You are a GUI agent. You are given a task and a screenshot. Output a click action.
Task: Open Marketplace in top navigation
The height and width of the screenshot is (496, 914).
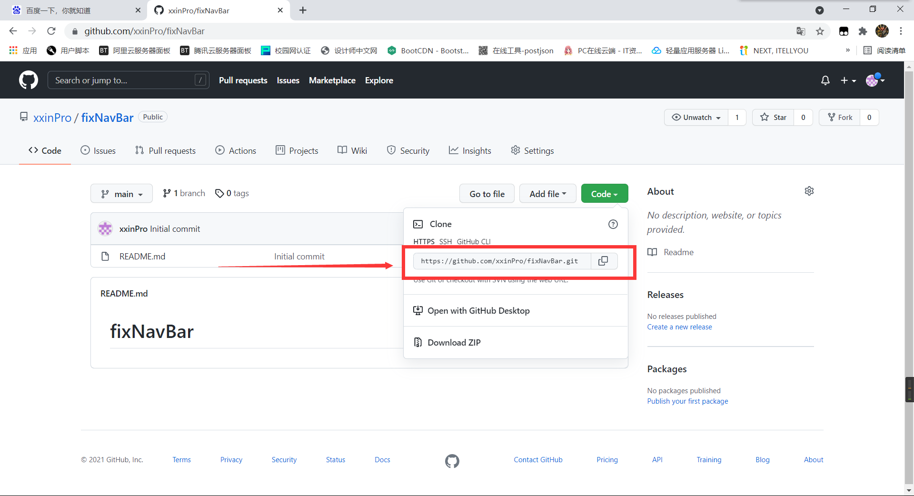click(332, 80)
